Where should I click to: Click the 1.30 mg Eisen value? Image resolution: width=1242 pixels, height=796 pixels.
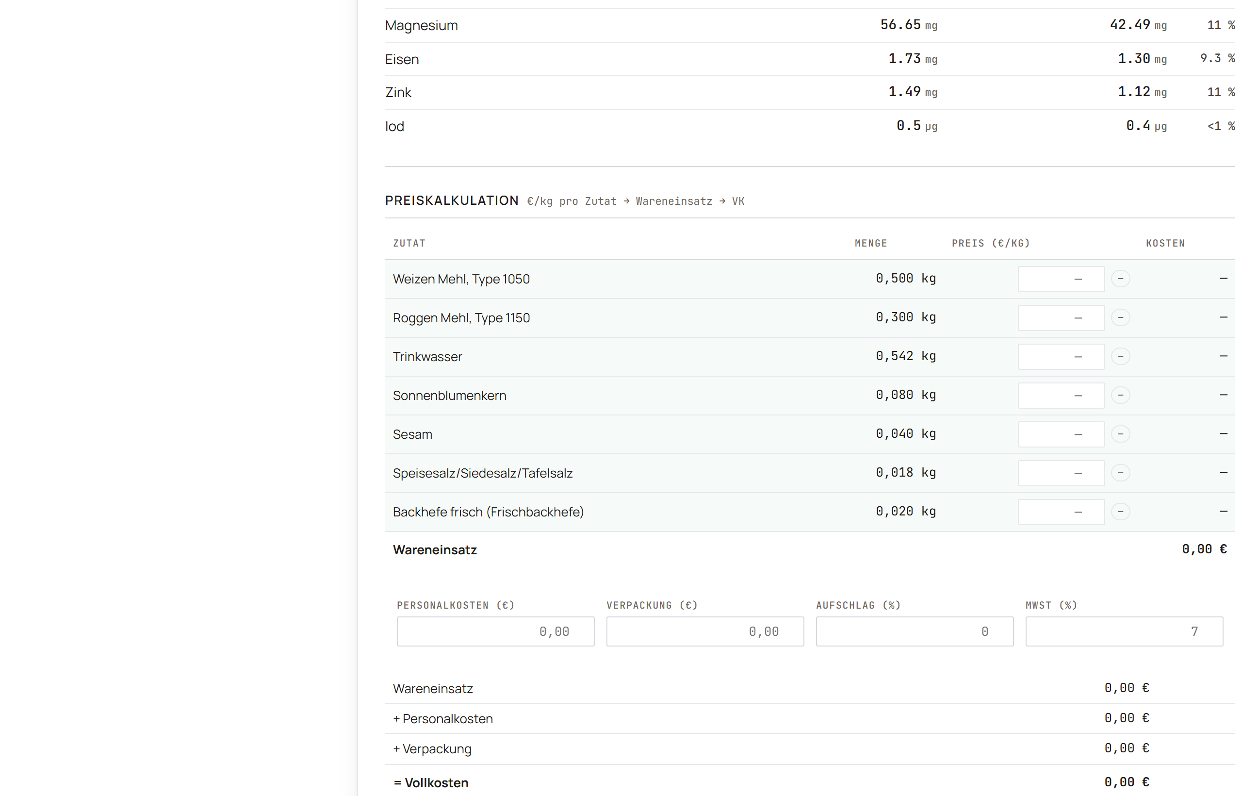click(1142, 59)
